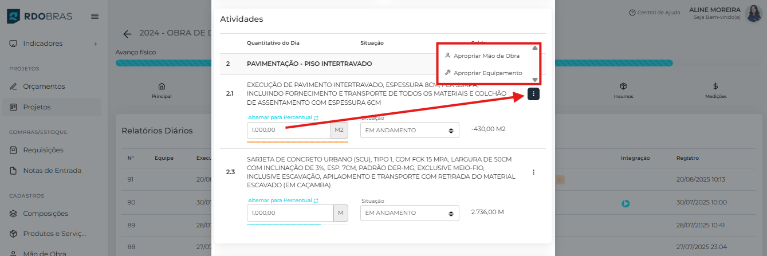Image resolution: width=767 pixels, height=256 pixels.
Task: Select Apropriar Equipamento menu option
Action: point(487,73)
